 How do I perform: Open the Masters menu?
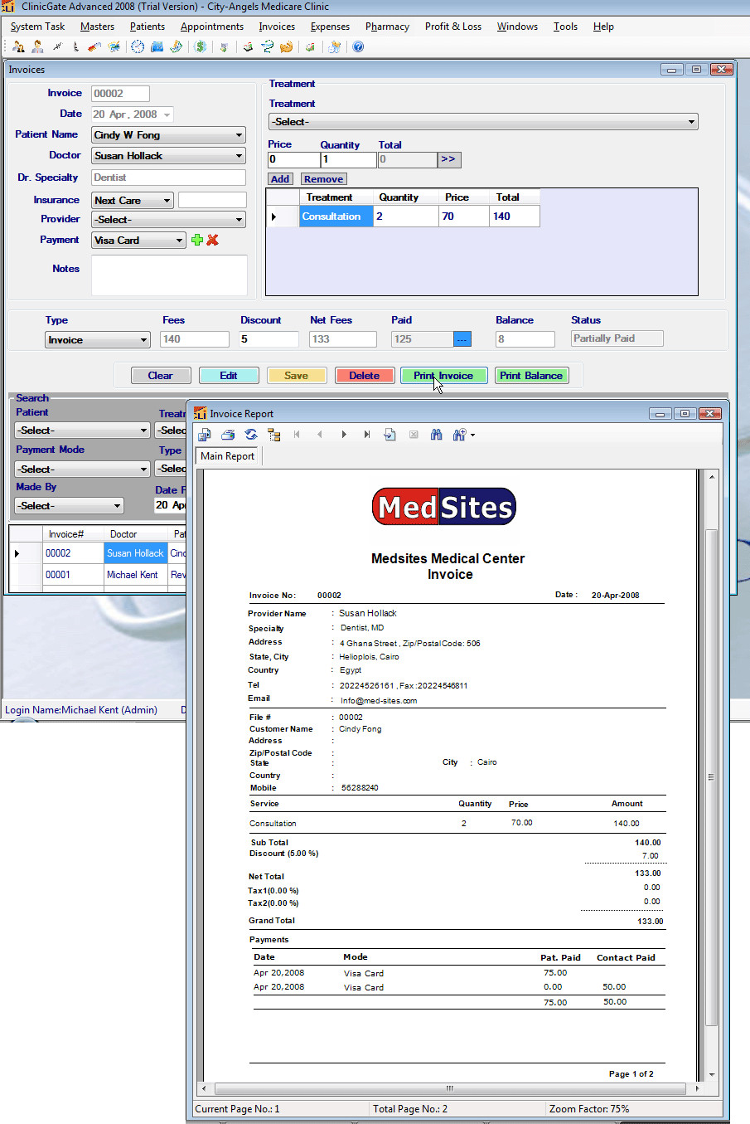(97, 27)
